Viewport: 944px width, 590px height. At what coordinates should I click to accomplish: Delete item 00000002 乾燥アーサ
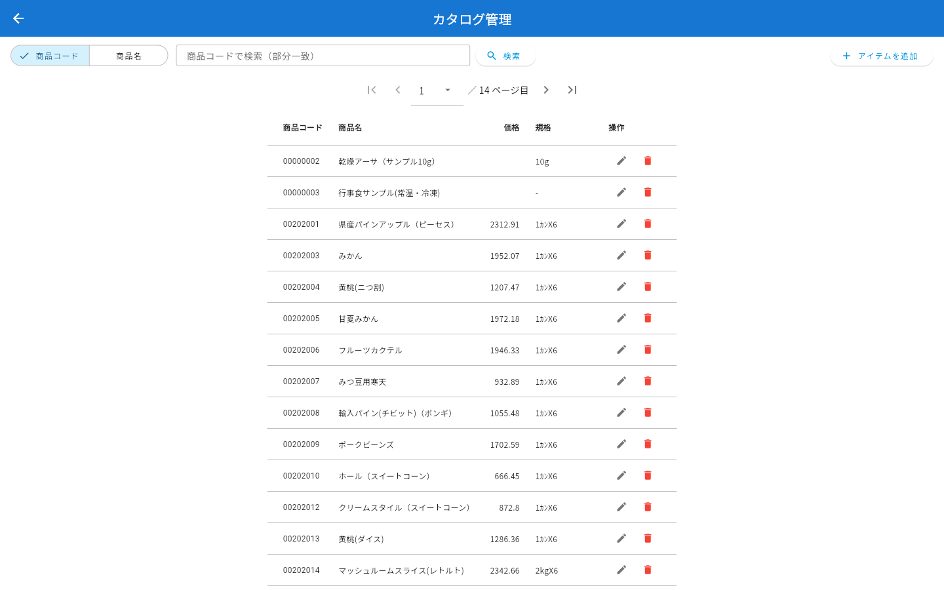pyautogui.click(x=648, y=161)
